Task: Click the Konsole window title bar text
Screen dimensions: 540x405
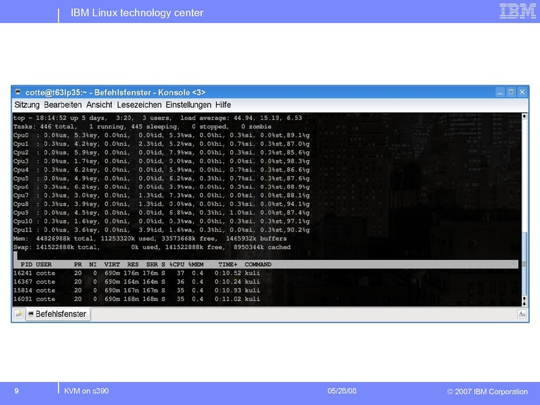Action: (115, 92)
